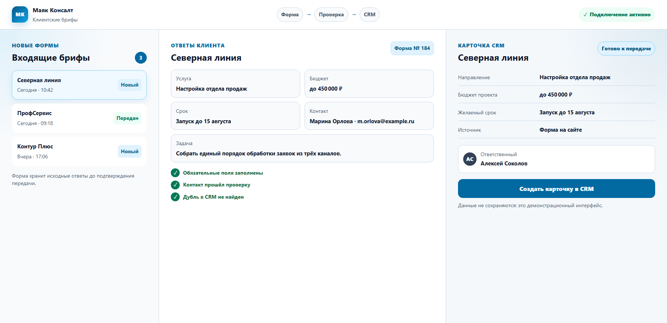This screenshot has height=323, width=667.
Task: Click green check icon beside Обязательные поля заполнены
Action: (175, 173)
